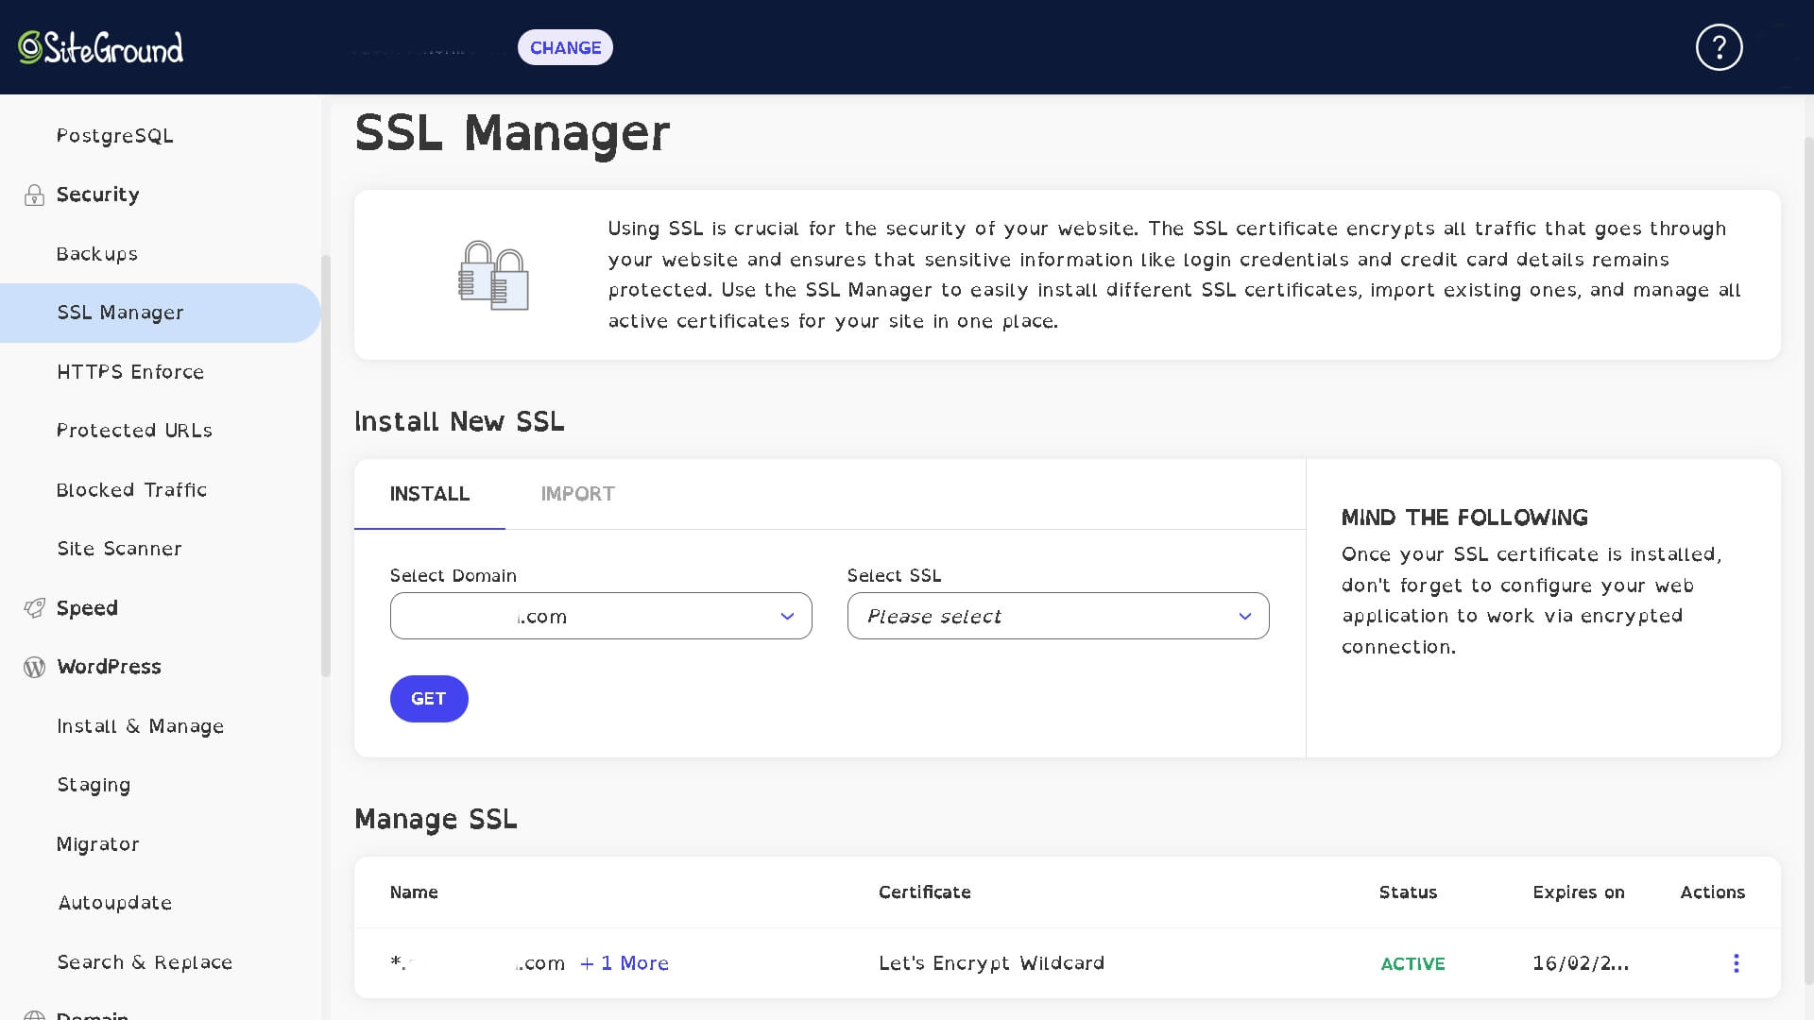
Task: Click the SiteGround logo
Action: point(100,47)
